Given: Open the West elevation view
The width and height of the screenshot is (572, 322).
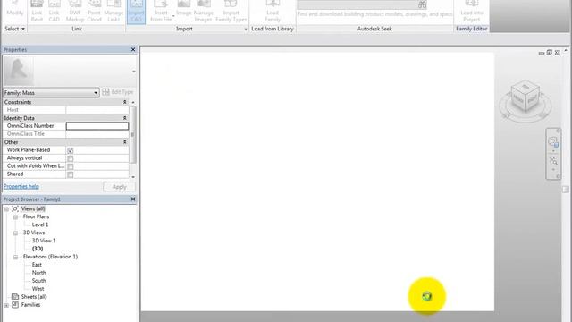Looking at the screenshot, I should click(x=38, y=289).
